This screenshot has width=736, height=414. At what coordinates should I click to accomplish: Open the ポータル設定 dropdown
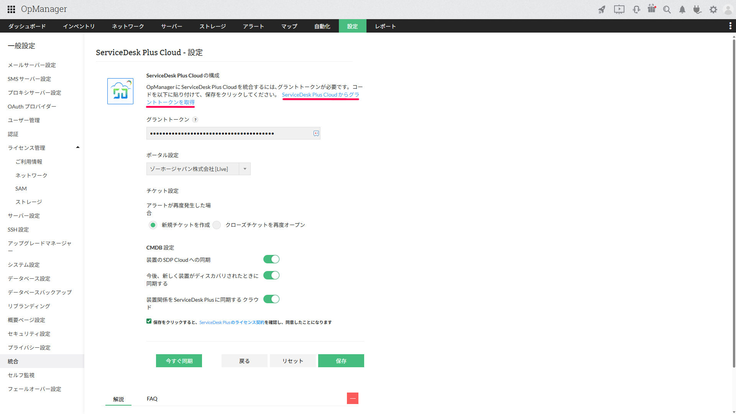(198, 169)
